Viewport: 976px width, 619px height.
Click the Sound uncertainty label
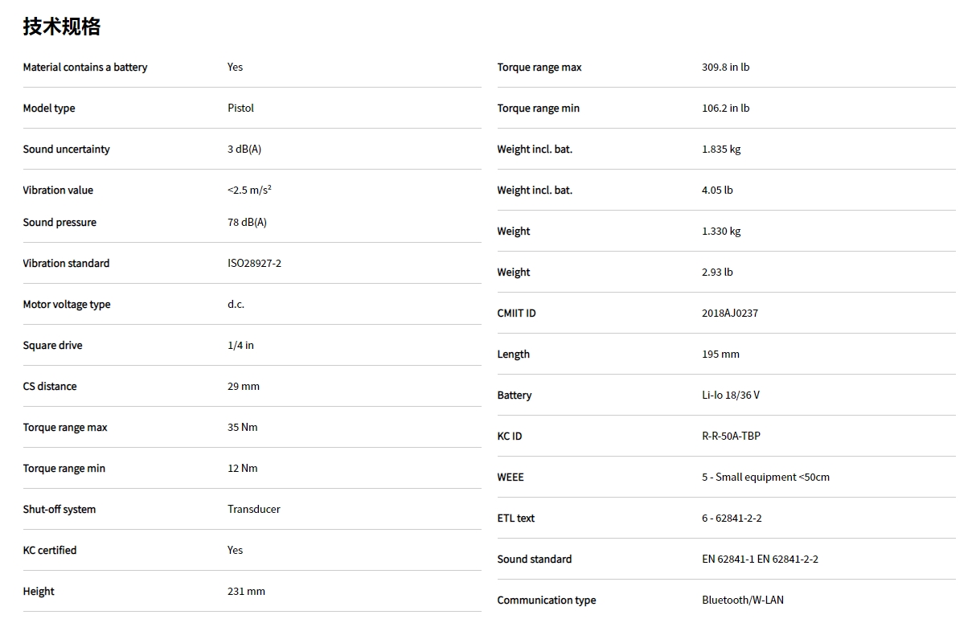pyautogui.click(x=66, y=150)
